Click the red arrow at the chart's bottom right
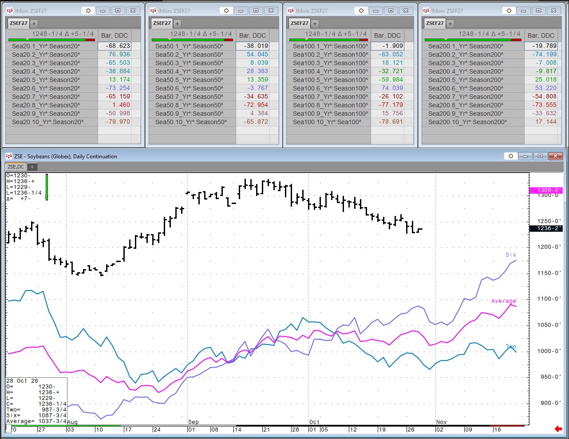The height and width of the screenshot is (439, 569). (x=558, y=429)
